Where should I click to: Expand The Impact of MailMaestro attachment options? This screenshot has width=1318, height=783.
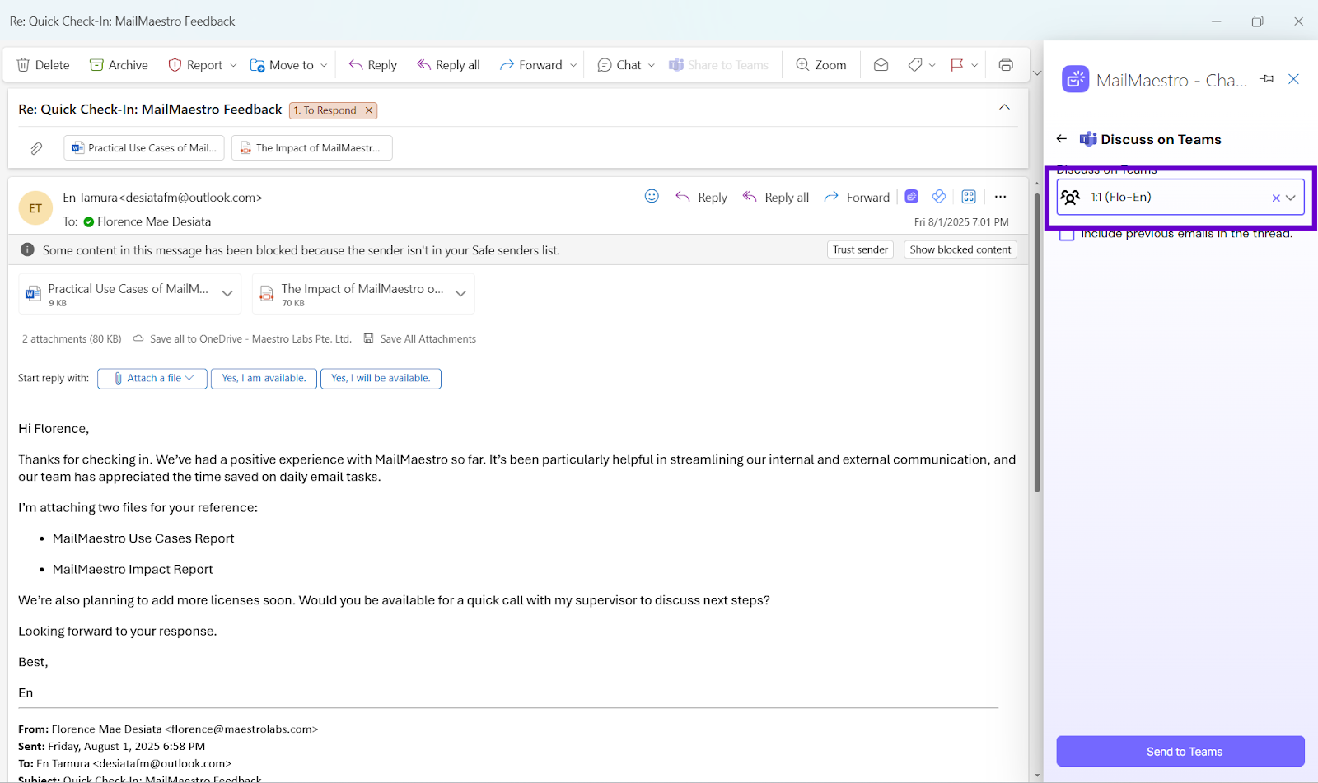pyautogui.click(x=461, y=294)
